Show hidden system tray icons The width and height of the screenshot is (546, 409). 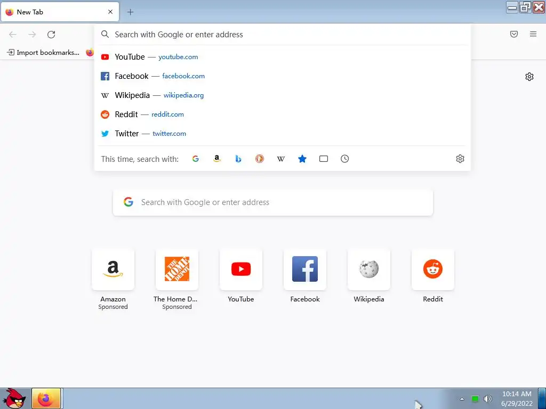(462, 399)
